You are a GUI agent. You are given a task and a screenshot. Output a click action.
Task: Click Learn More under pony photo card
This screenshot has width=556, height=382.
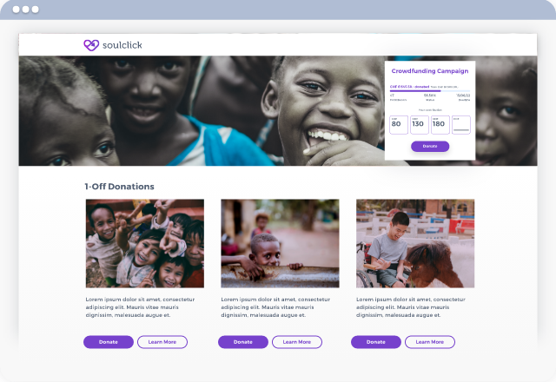coord(430,342)
